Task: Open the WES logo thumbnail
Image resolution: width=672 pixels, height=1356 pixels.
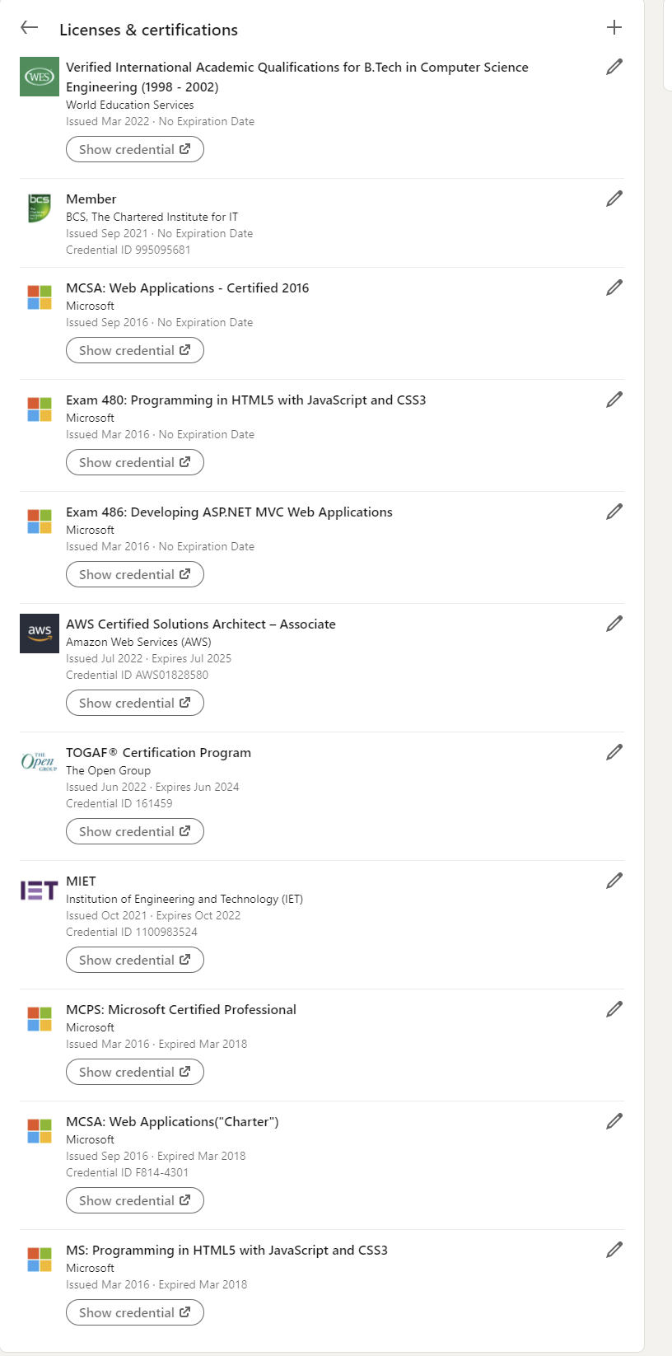Action: point(40,77)
